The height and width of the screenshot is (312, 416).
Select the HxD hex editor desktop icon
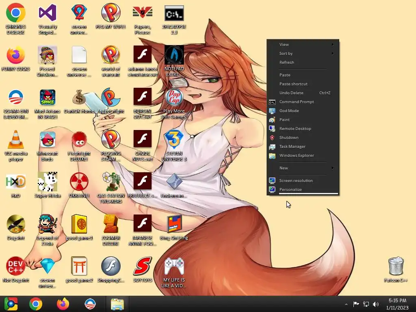point(16,185)
